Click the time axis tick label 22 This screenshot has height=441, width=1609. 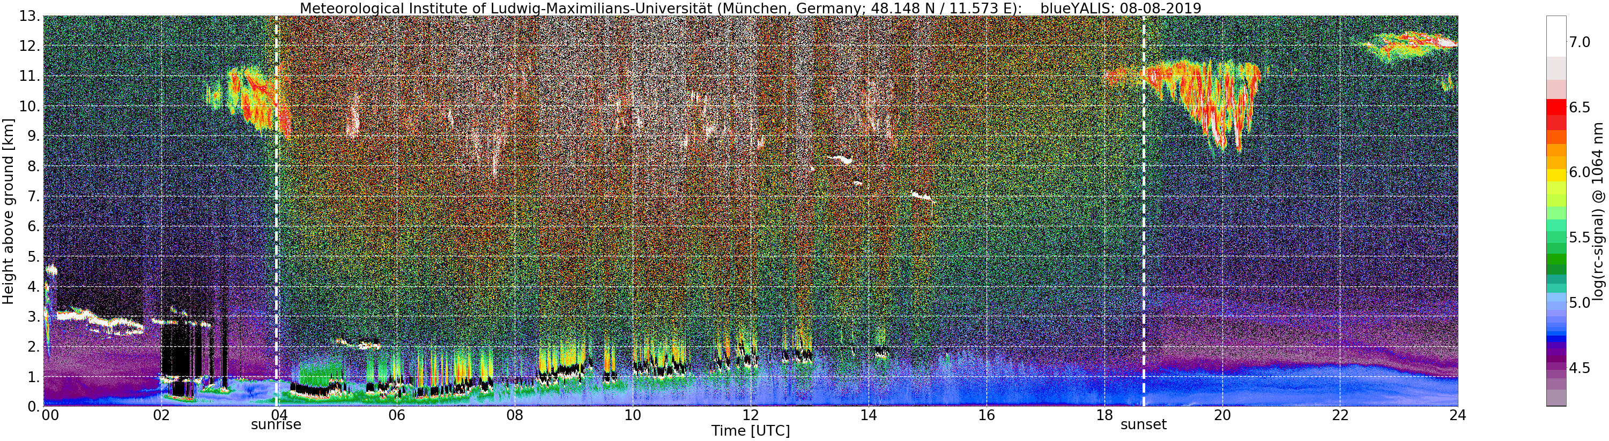click(x=1339, y=415)
